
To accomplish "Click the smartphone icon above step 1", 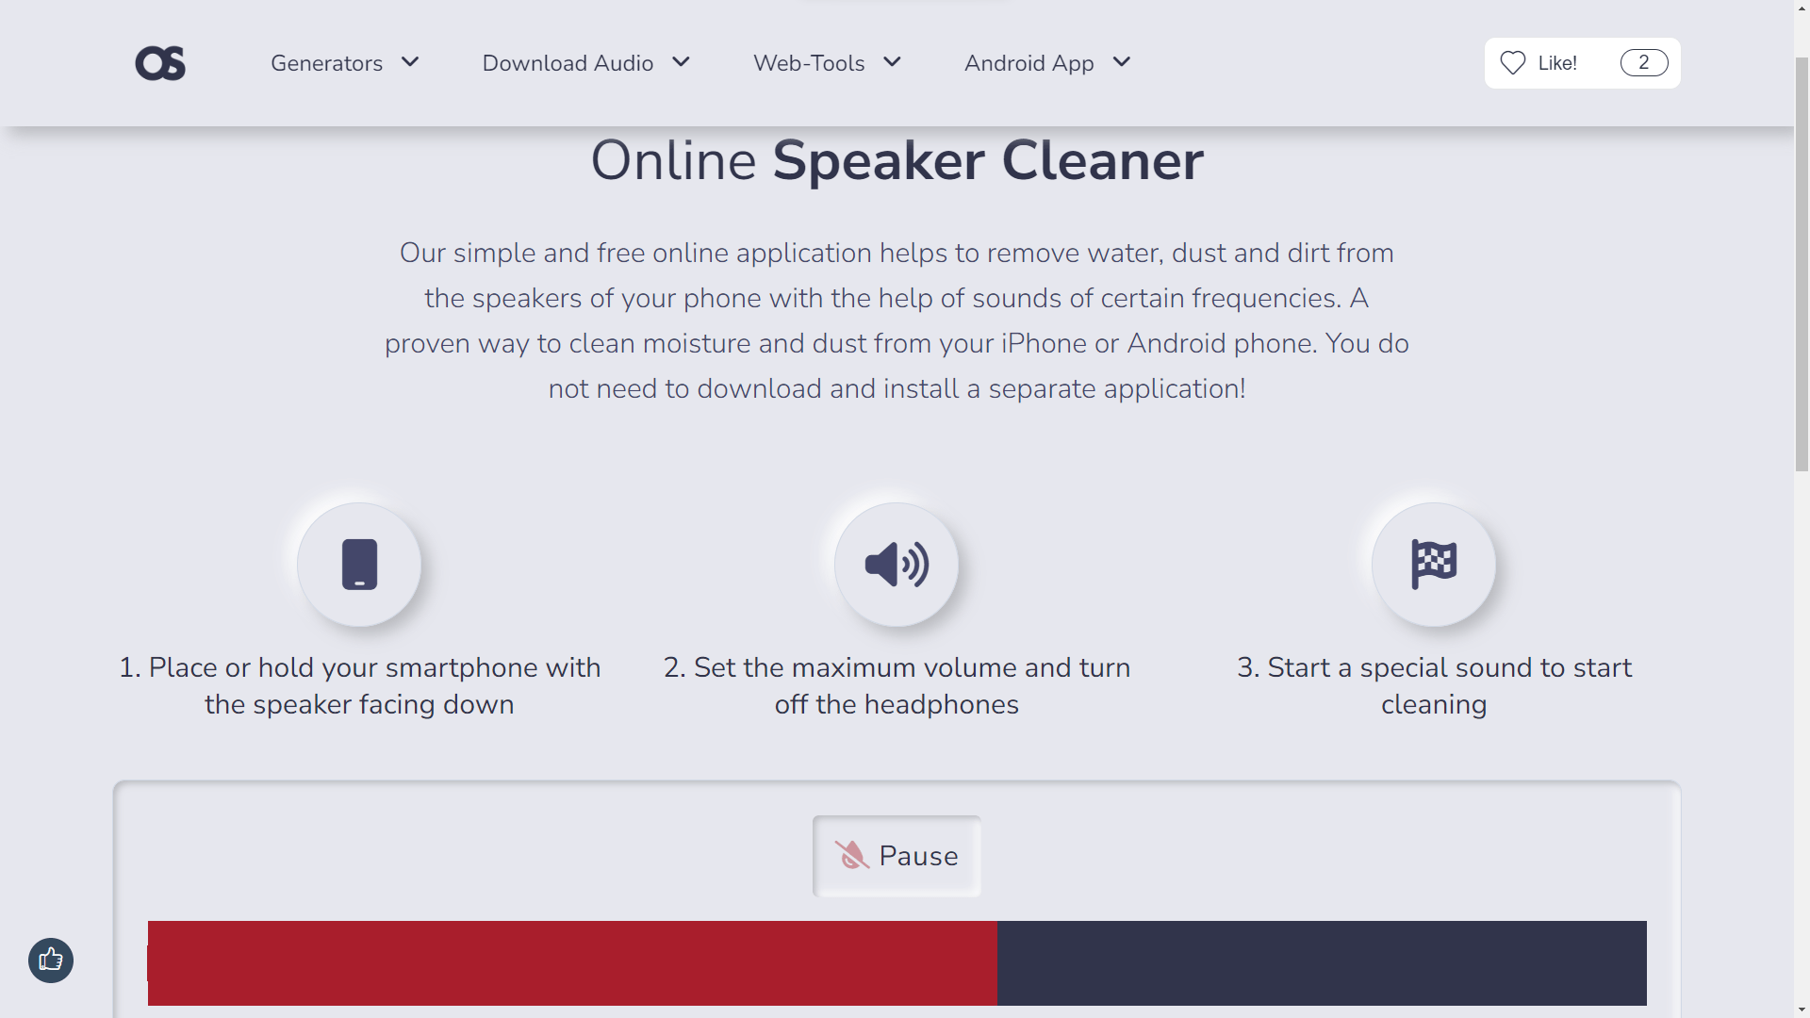I will pos(359,564).
